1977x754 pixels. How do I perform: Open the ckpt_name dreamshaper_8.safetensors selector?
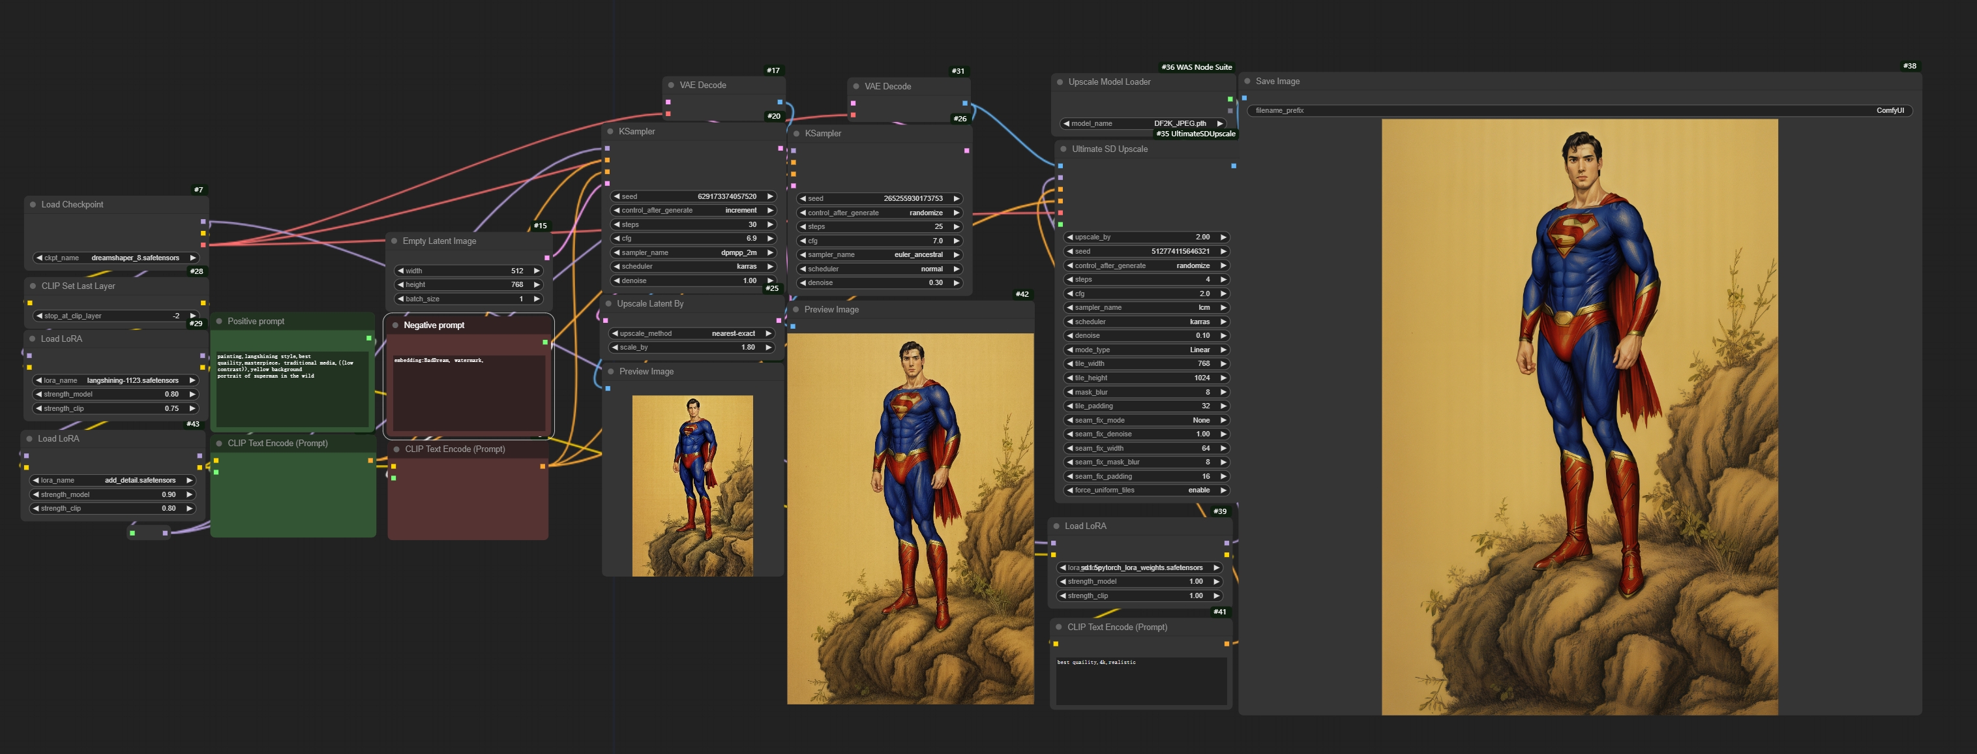tap(116, 258)
